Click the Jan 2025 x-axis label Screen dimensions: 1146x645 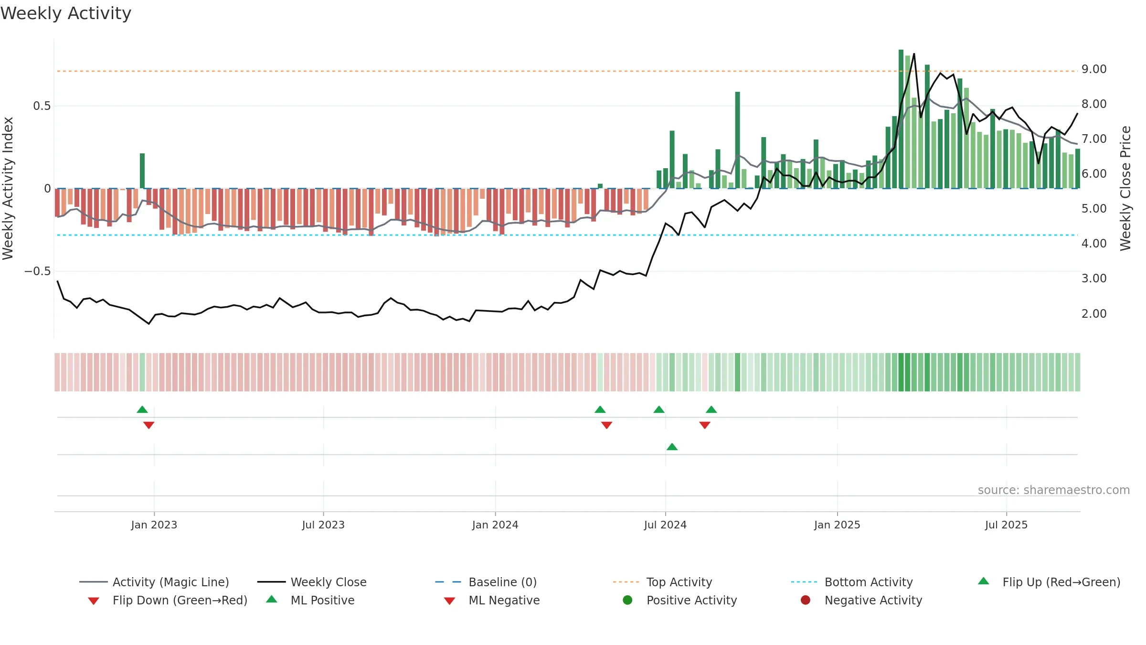click(837, 525)
